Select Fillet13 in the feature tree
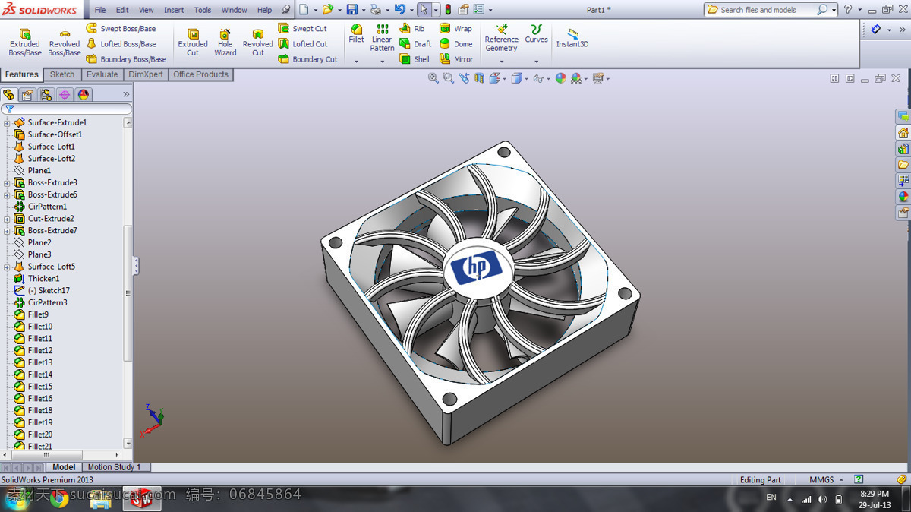Screen dimensions: 911x512 pyautogui.click(x=40, y=363)
